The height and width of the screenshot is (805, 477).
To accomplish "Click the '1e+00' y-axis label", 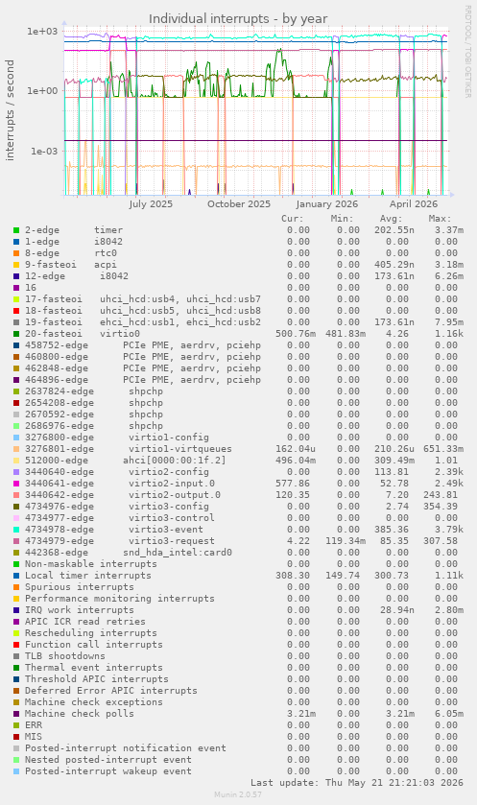I will coord(43,91).
